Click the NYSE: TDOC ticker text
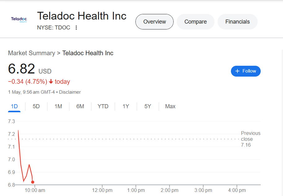The width and height of the screenshot is (283, 196). coord(54,28)
